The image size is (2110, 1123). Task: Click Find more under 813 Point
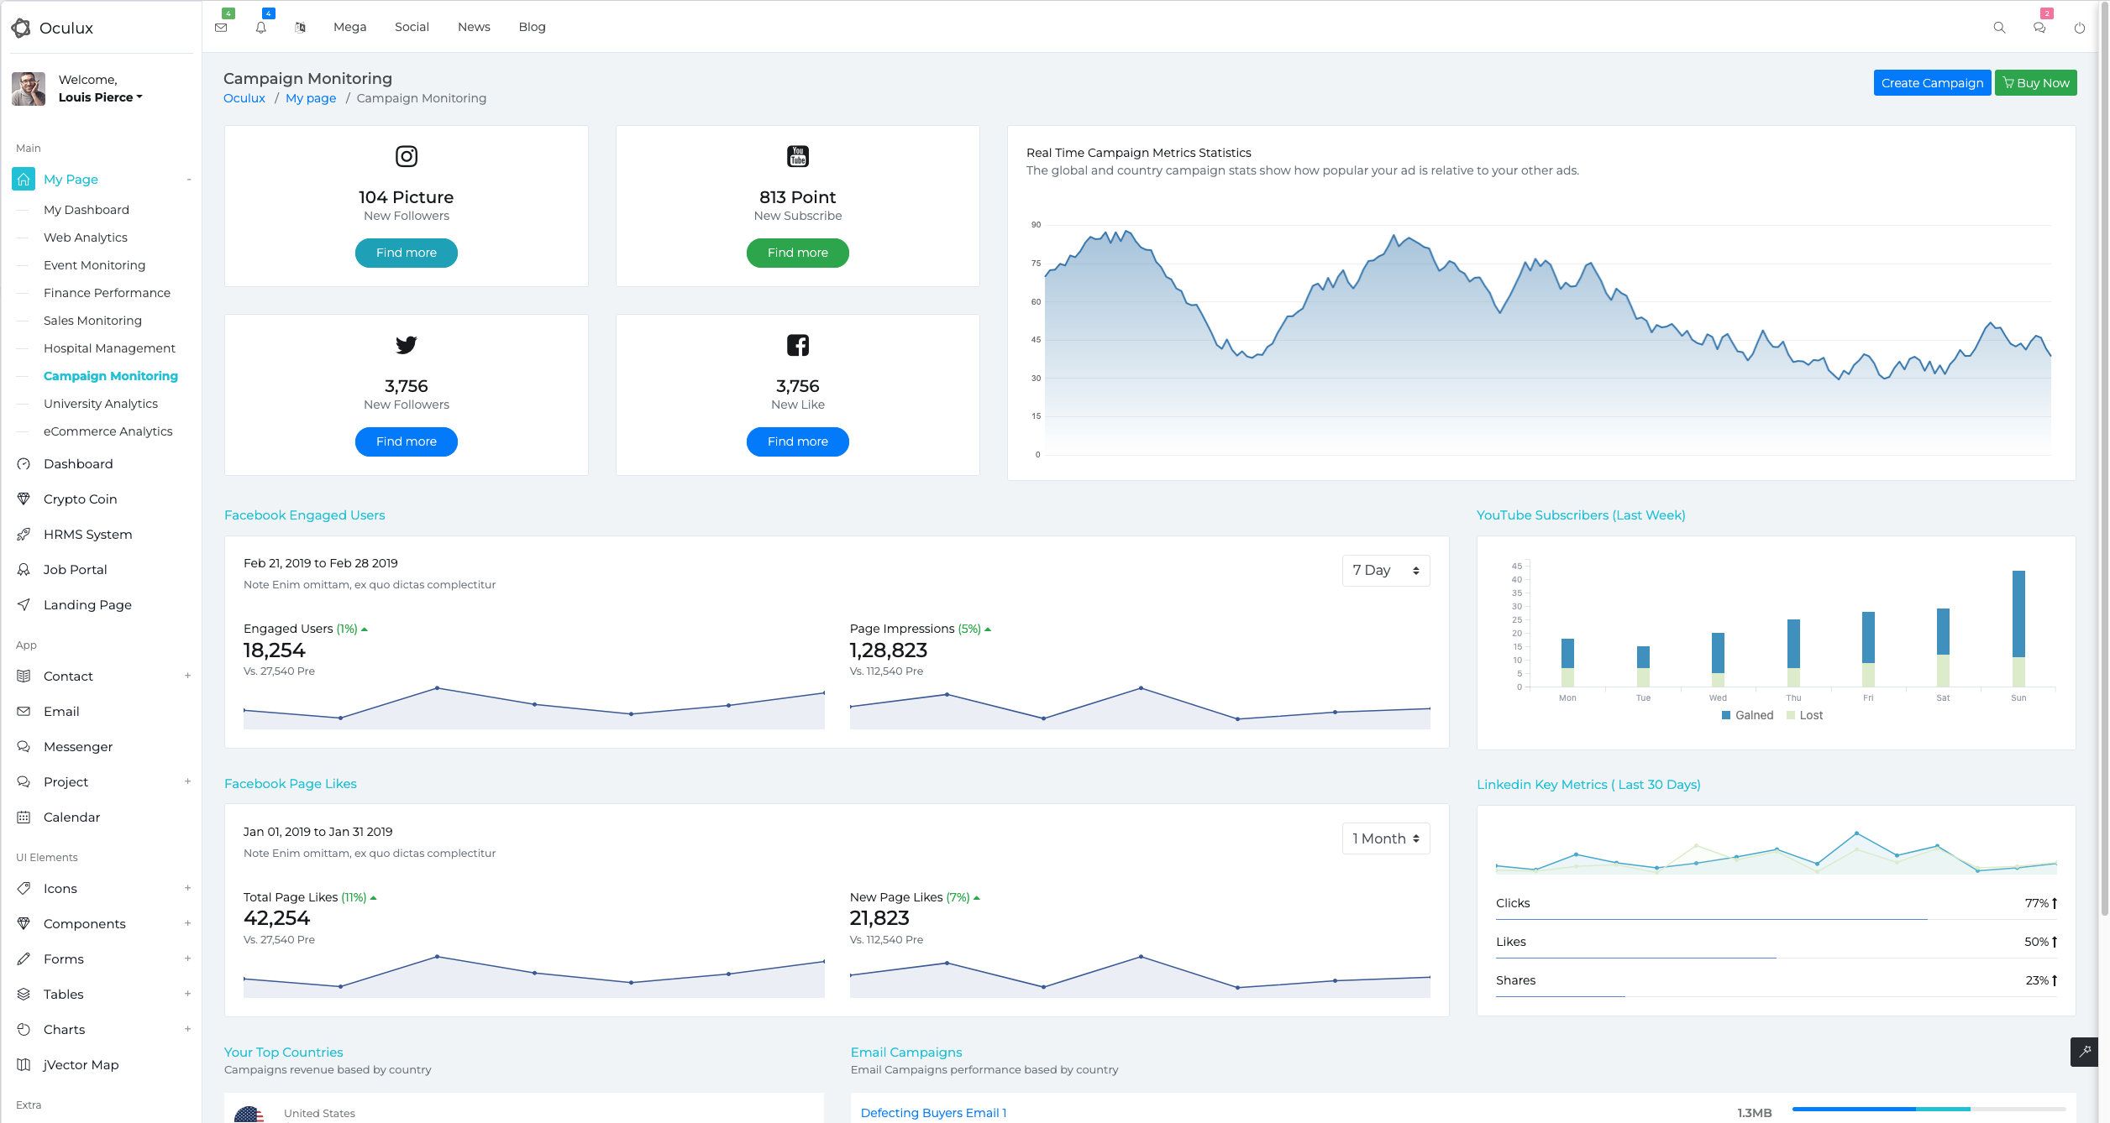(x=798, y=253)
